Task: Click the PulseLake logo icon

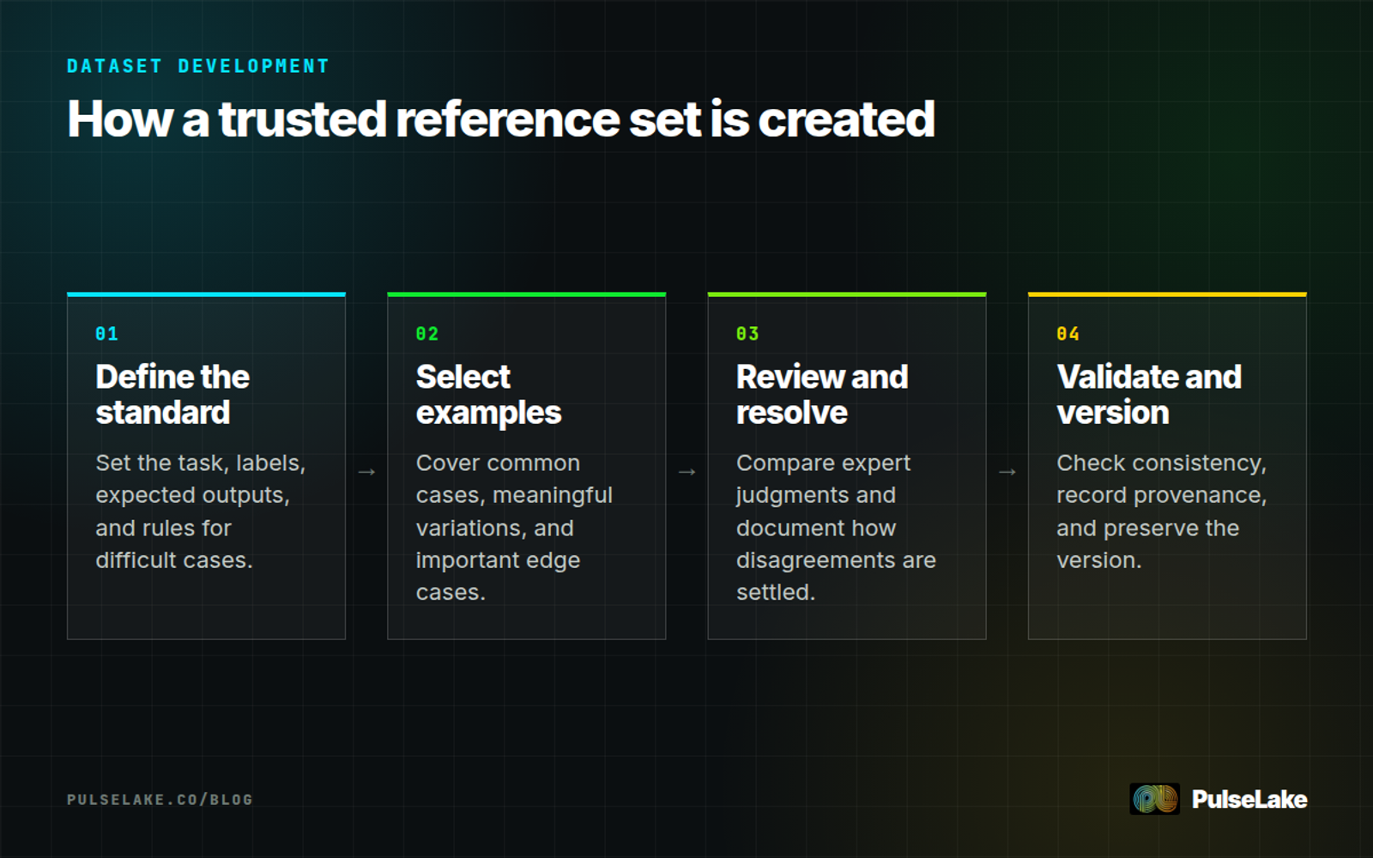Action: click(1154, 799)
